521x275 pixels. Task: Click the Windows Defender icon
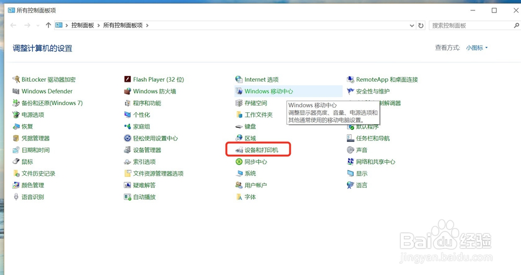click(16, 91)
